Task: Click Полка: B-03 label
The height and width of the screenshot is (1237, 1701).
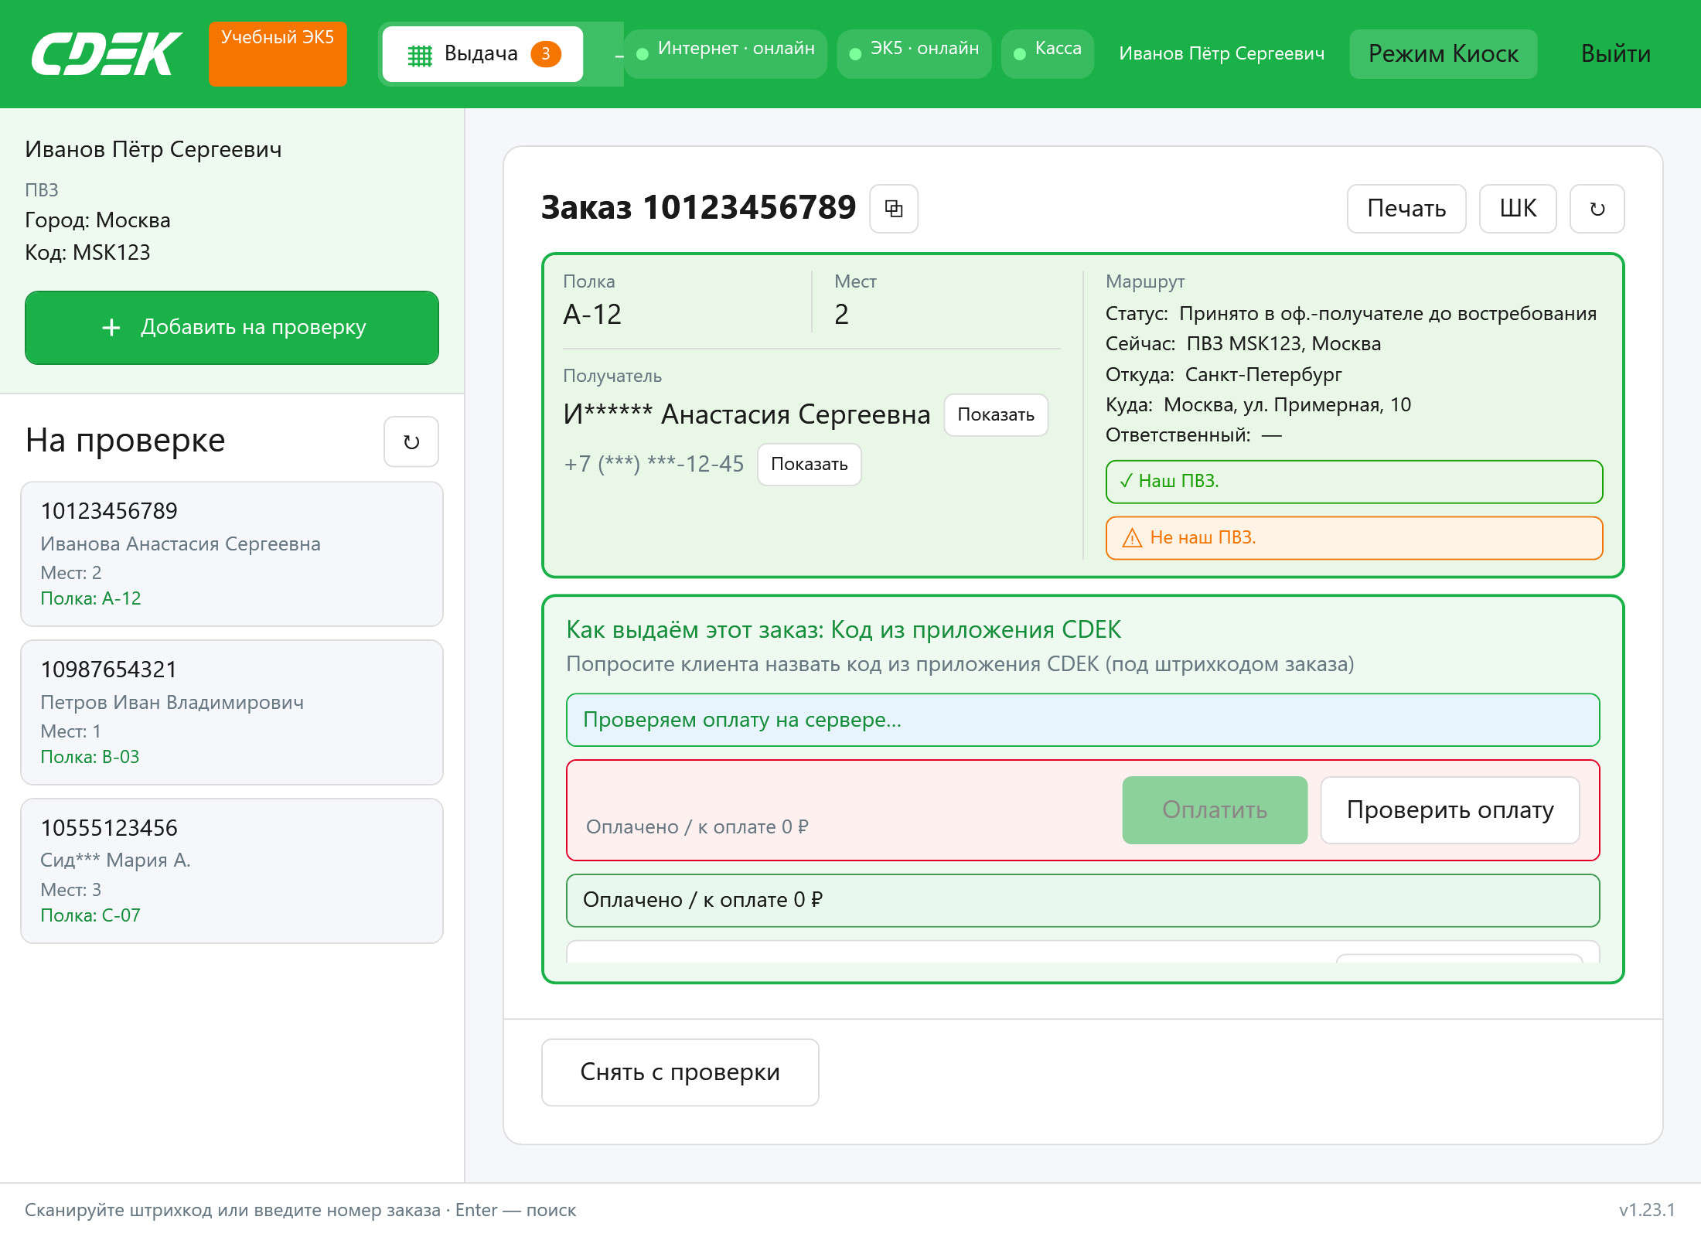Action: tap(90, 757)
